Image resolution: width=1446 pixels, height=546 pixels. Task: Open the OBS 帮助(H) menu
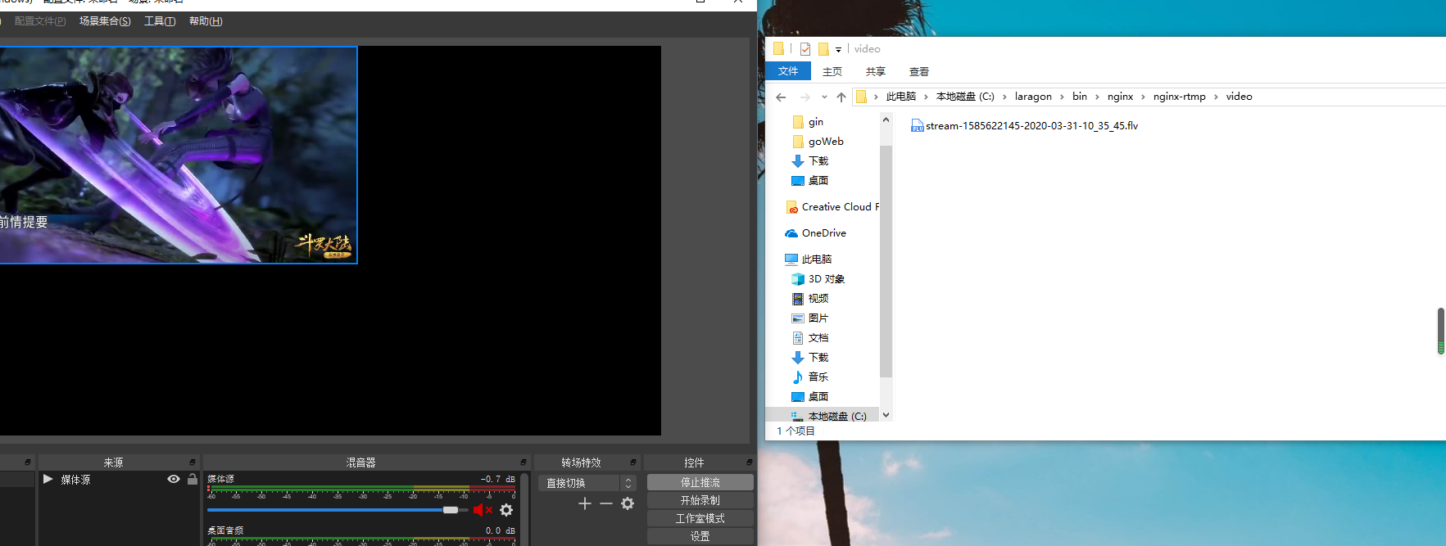coord(206,21)
